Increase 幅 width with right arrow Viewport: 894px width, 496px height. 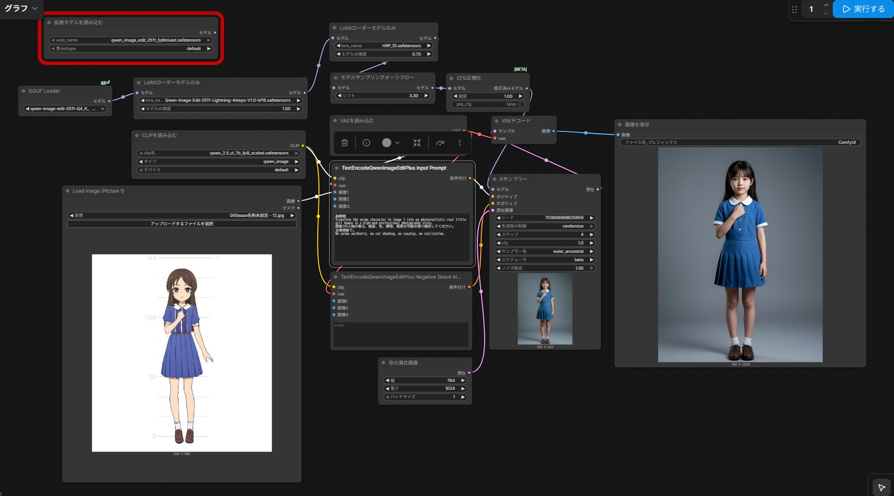coord(463,380)
